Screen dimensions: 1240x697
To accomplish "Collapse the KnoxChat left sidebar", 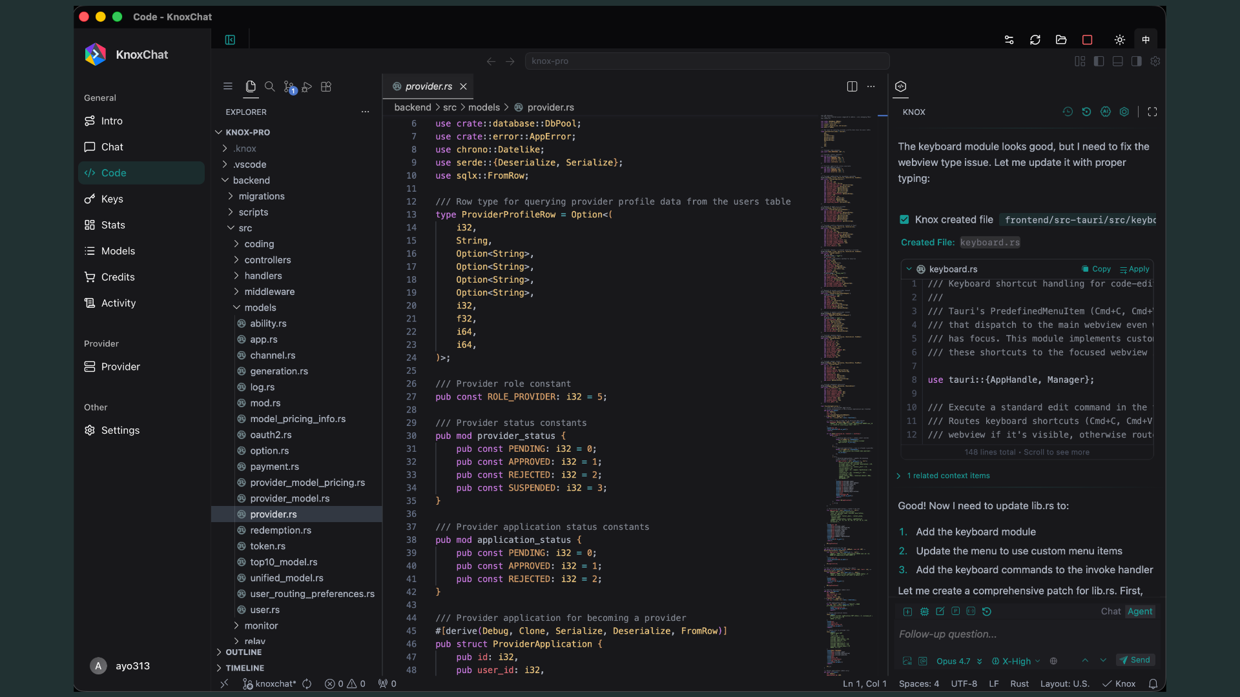I will tap(230, 40).
